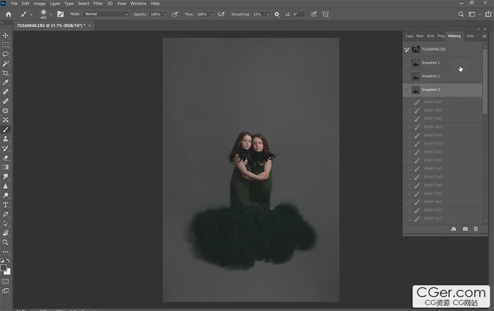Select the Zoom tool
This screenshot has height=311, width=494.
point(6,243)
